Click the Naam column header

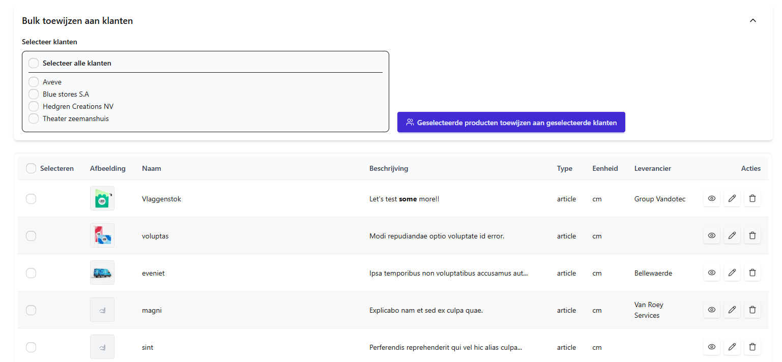pyautogui.click(x=152, y=168)
